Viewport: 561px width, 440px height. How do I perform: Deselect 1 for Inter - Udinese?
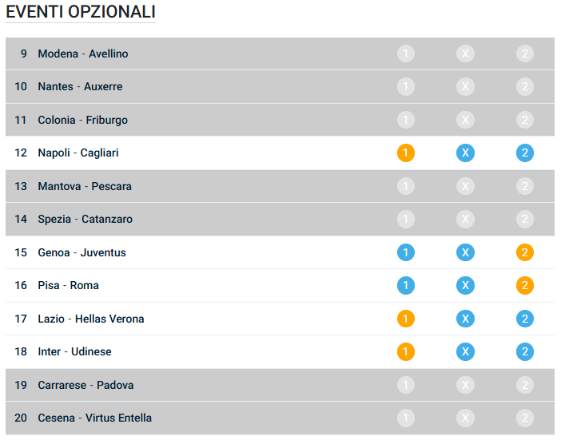[406, 351]
